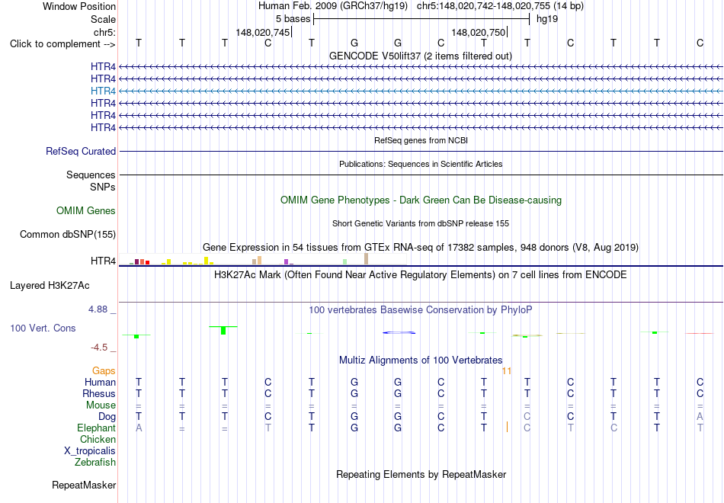Click the "hg19" text beside the scale bar
The image size is (724, 503).
tap(547, 19)
